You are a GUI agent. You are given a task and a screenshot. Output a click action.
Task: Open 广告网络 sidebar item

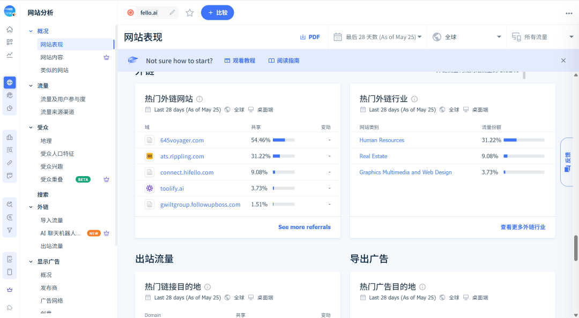tap(51, 301)
